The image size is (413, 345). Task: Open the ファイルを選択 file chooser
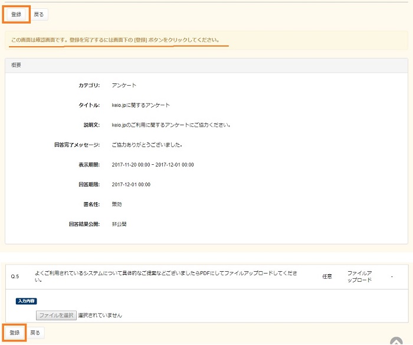click(56, 315)
